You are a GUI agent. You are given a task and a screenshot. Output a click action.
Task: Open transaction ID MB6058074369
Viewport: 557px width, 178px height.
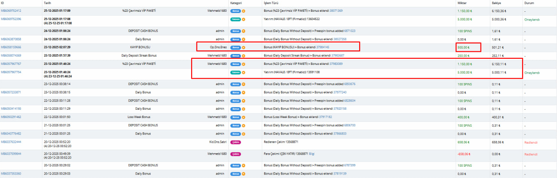coord(11,56)
